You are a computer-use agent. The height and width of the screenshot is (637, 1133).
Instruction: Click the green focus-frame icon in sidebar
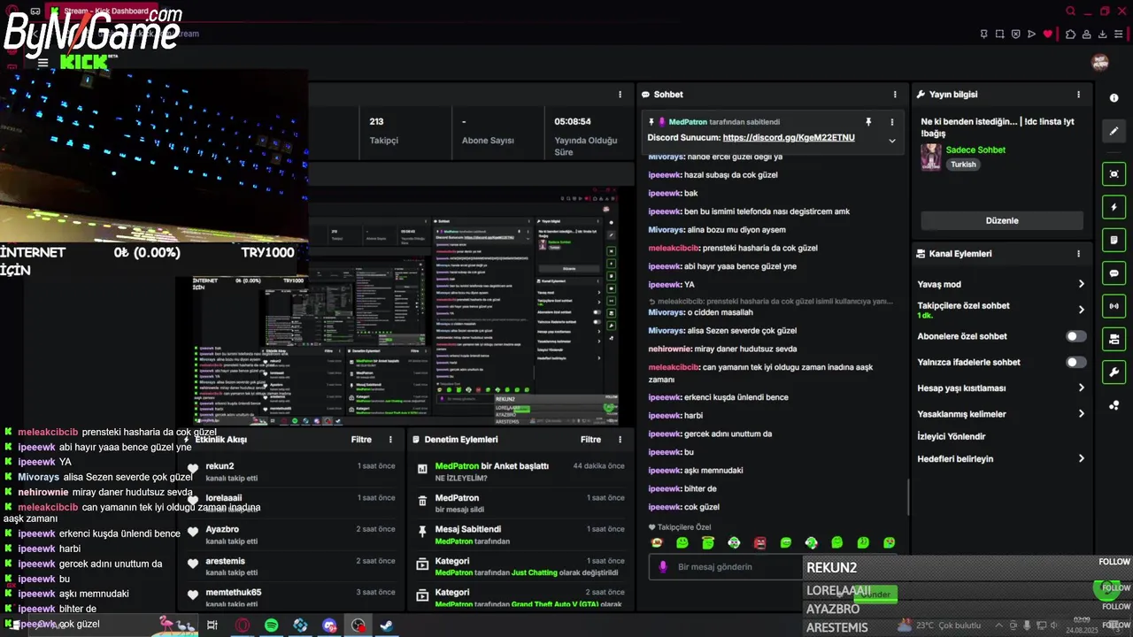(1114, 174)
